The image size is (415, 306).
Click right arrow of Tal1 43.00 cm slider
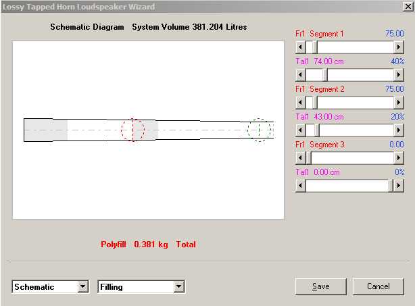pyautogui.click(x=399, y=130)
